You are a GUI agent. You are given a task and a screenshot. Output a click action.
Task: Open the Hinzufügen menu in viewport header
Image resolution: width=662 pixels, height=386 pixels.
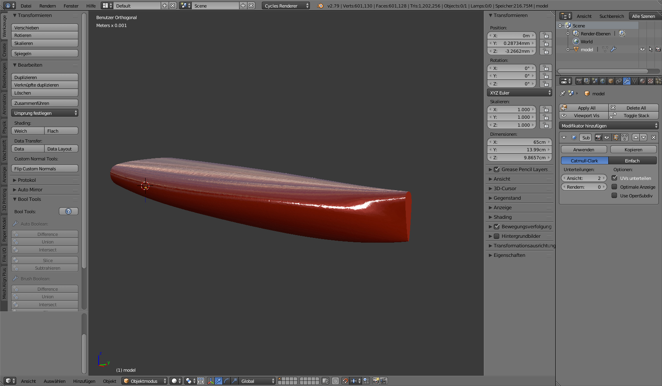tap(84, 381)
